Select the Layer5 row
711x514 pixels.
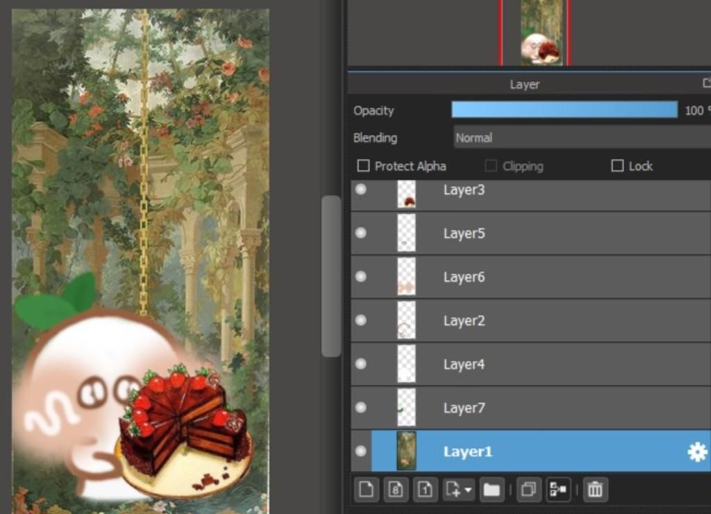pos(531,233)
